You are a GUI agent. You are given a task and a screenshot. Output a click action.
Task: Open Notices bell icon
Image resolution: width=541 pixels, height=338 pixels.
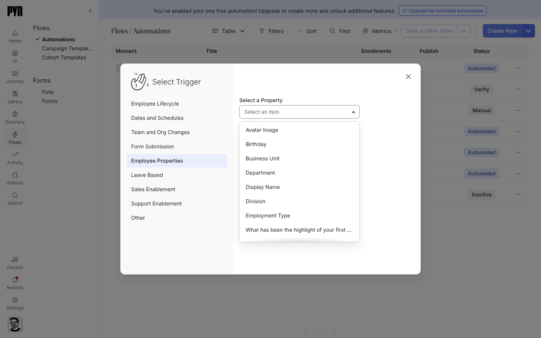15,283
